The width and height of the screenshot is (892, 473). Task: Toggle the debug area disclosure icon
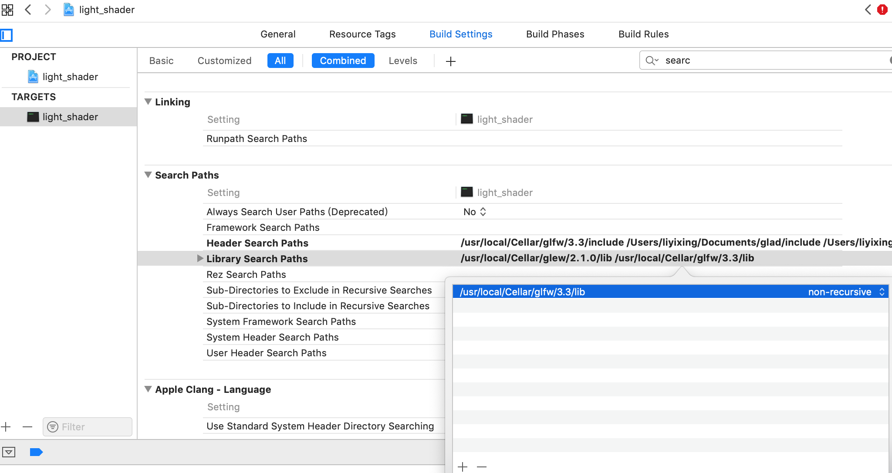pos(9,452)
